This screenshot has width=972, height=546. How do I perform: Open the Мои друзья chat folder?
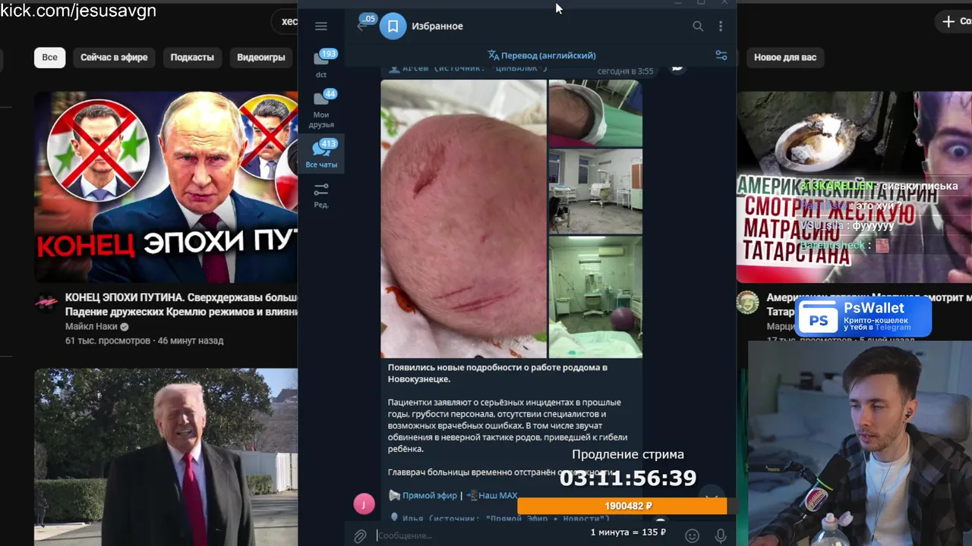(x=321, y=108)
